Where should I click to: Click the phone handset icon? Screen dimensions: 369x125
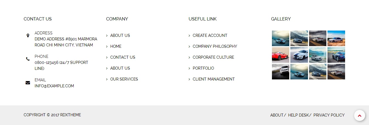point(28,59)
